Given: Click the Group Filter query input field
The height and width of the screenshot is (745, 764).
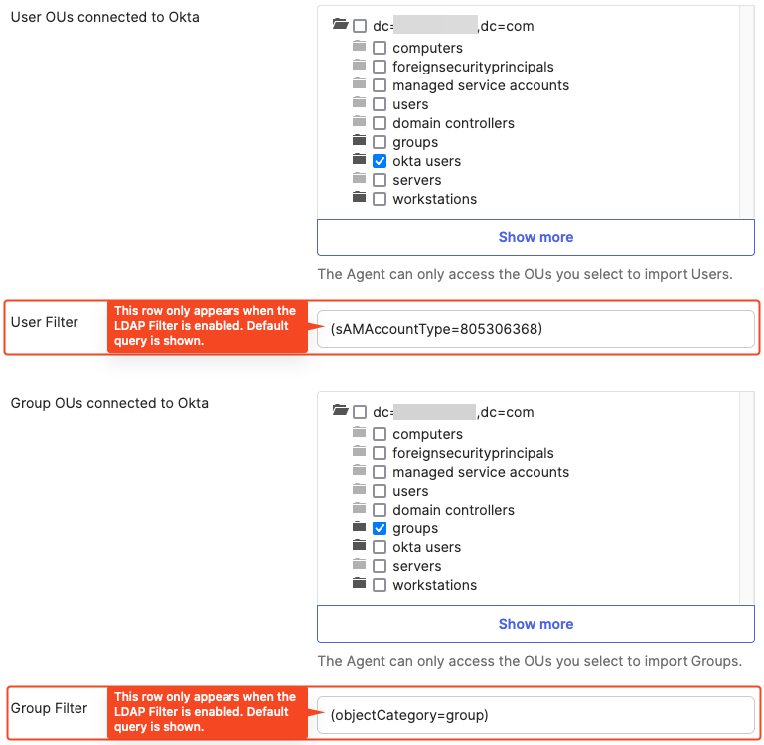Looking at the screenshot, I should [x=535, y=715].
